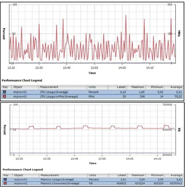This screenshot has height=187, width=185.
Task: Click memory consumed maximum value 620224
Action: click(140, 183)
